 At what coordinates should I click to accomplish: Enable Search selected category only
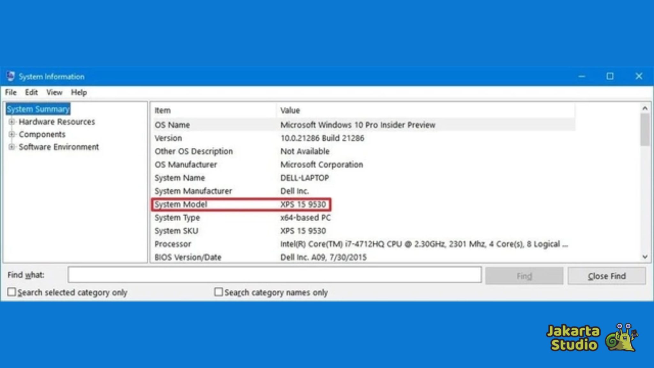click(12, 292)
